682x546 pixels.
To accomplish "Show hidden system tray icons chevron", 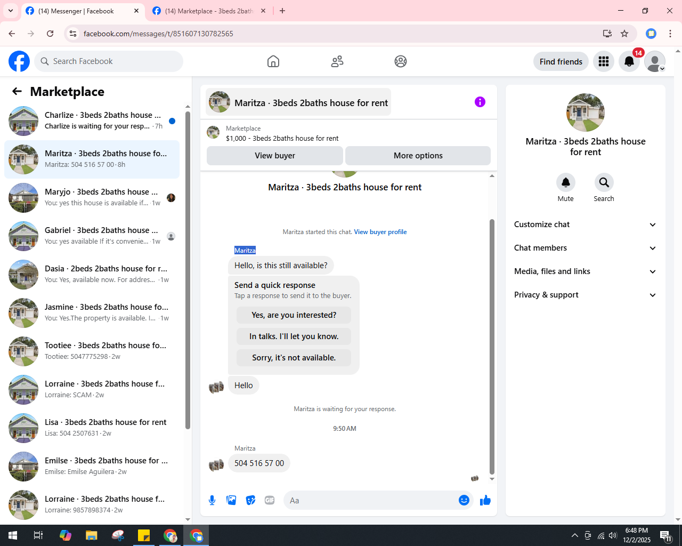I will (x=574, y=535).
